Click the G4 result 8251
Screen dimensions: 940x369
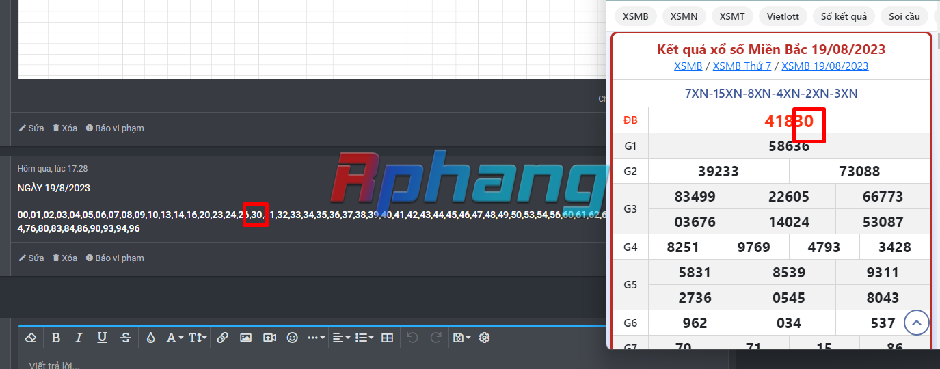coord(683,247)
